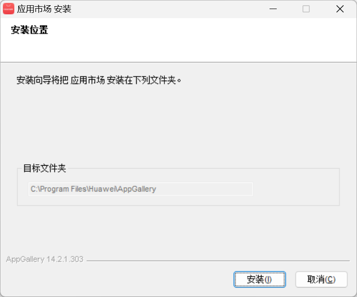Click the 安装向导将把 description sentence

pyautogui.click(x=99, y=80)
